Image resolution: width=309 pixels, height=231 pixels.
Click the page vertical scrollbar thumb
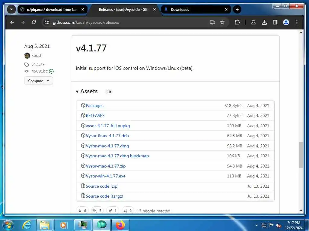click(x=301, y=155)
